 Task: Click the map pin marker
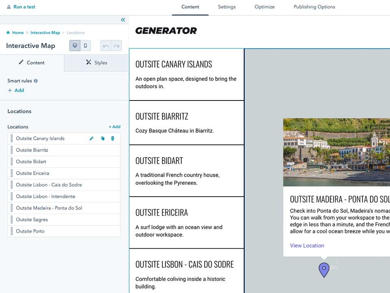pyautogui.click(x=324, y=269)
